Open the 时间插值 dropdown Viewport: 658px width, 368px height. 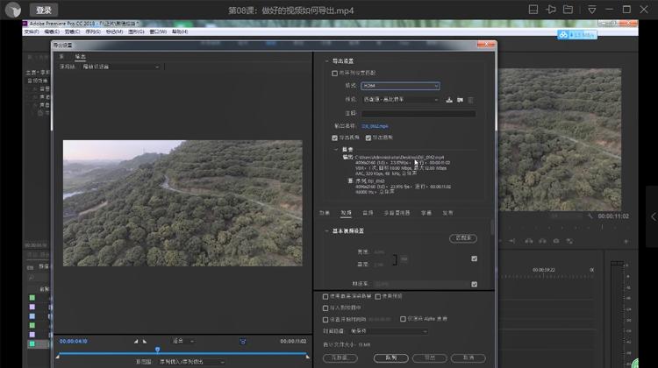pos(388,331)
